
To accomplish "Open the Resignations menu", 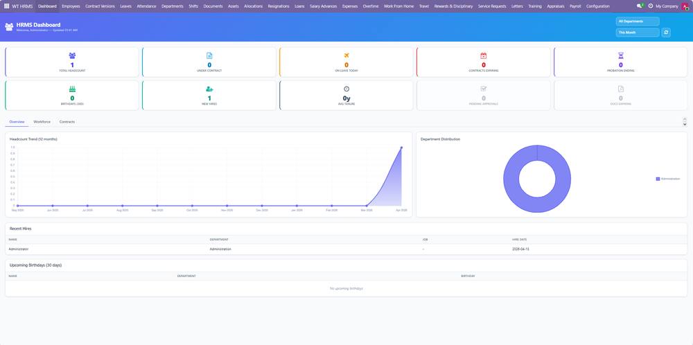I will (279, 6).
